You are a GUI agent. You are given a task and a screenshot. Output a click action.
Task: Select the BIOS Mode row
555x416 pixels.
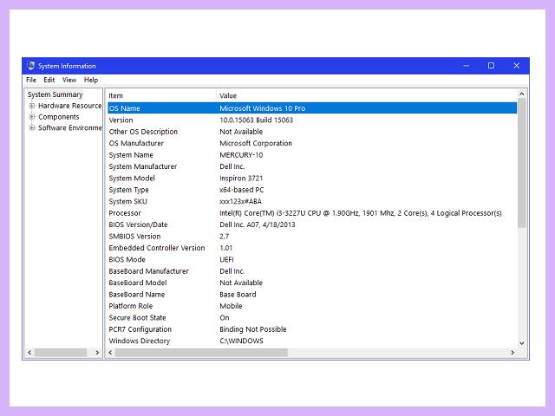312,259
